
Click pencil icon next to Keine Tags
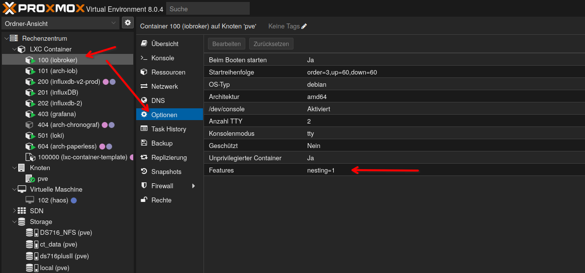(304, 26)
